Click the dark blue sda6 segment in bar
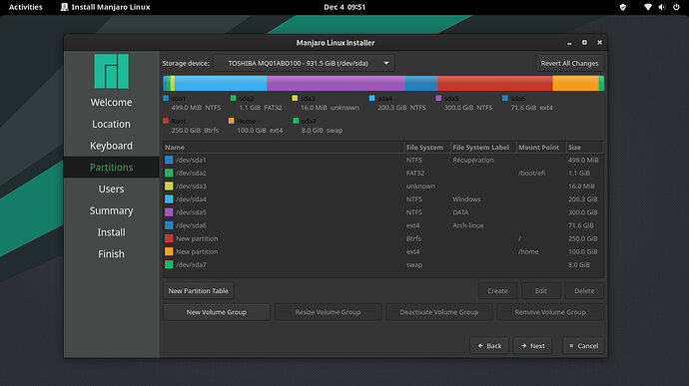Screen dimensions: 689x386 (421, 84)
